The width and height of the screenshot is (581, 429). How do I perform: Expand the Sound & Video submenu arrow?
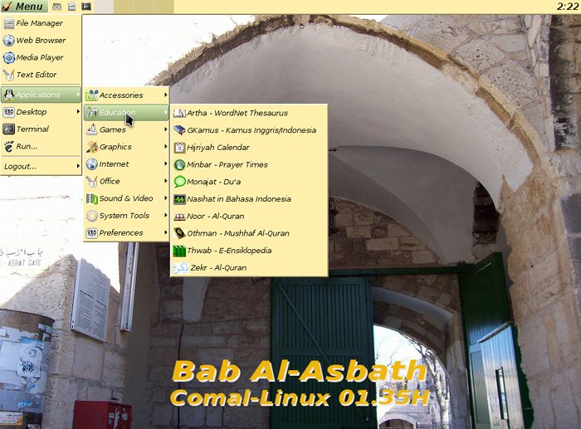point(165,198)
